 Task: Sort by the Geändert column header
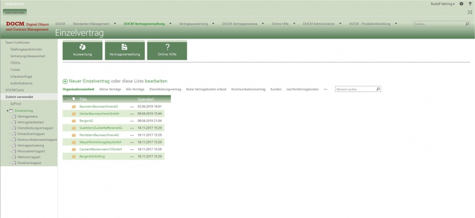pyautogui.click(x=146, y=99)
